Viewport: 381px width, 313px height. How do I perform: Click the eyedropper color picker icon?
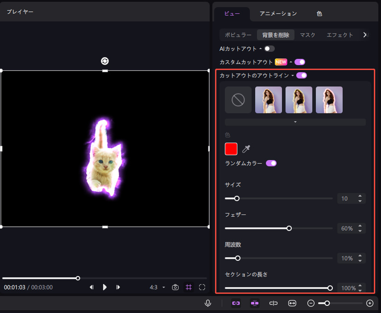coord(246,149)
